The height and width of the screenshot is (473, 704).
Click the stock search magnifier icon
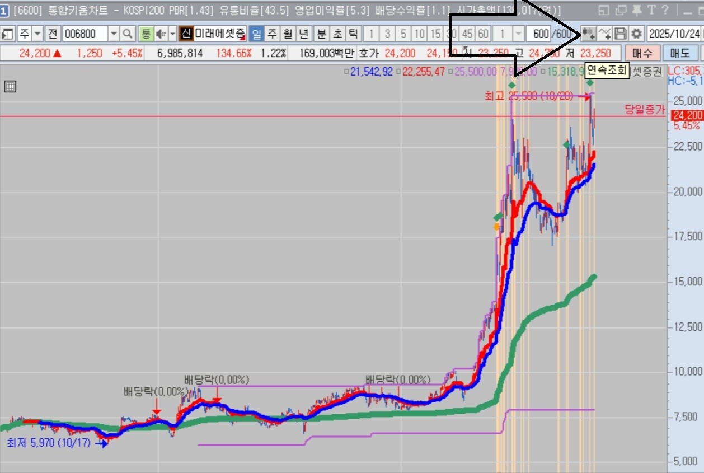(128, 34)
